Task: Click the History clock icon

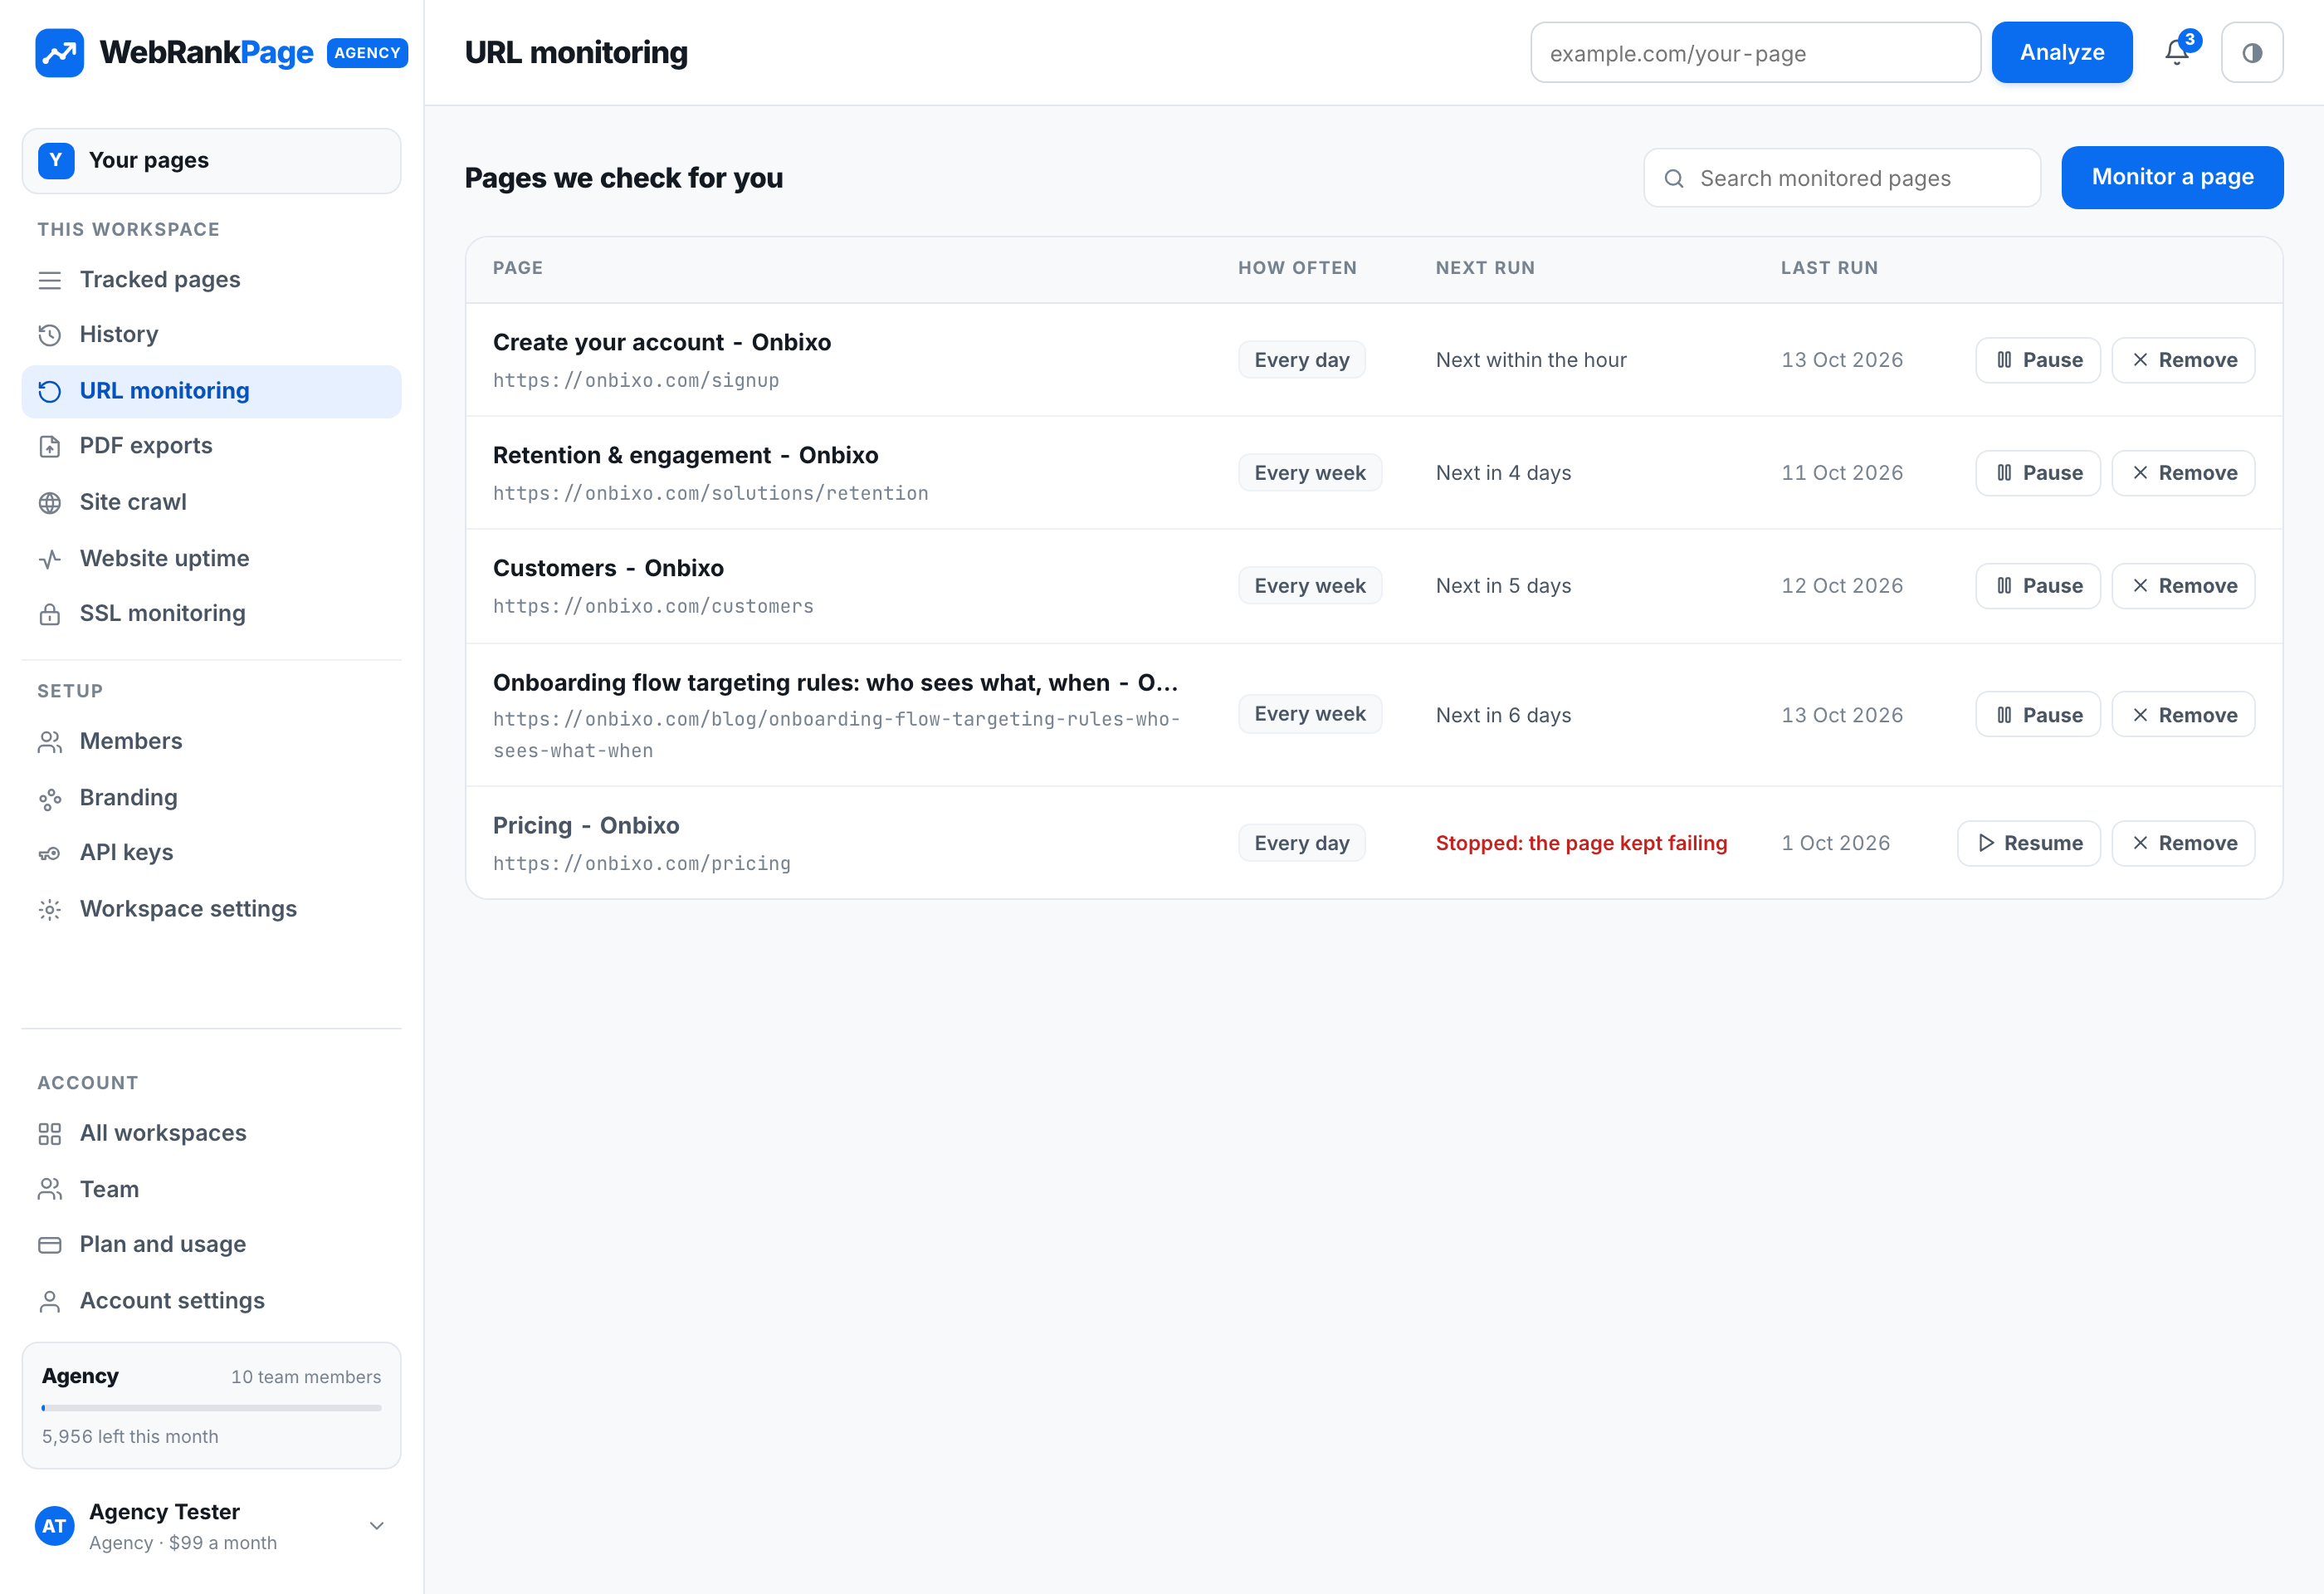Action: (50, 335)
